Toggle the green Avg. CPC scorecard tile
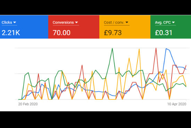The image size is (191, 128). click(171, 27)
